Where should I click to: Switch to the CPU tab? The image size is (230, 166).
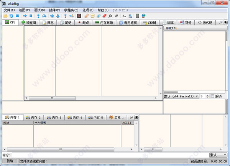[10, 23]
